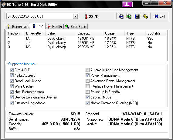Click the 124001 MB capacity cell

click(86, 38)
